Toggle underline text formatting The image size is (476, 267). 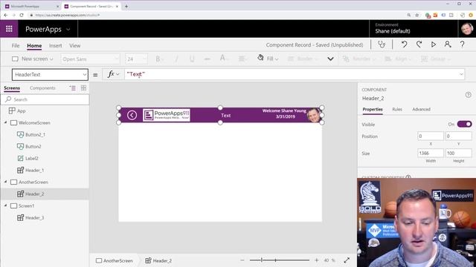pos(192,59)
